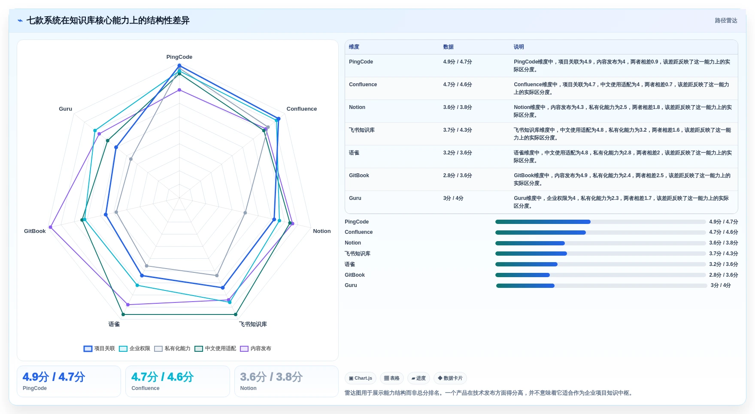The width and height of the screenshot is (755, 414).
Task: Click the Confluence progress bar
Action: click(x=600, y=233)
